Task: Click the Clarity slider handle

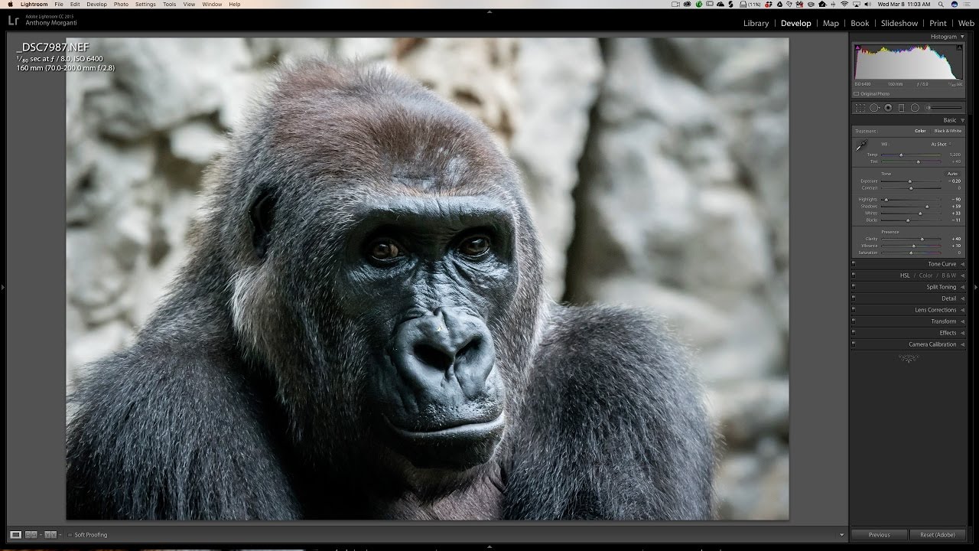Action: point(922,239)
